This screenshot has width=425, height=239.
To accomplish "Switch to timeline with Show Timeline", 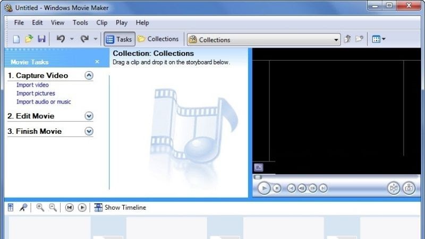I will tap(120, 208).
